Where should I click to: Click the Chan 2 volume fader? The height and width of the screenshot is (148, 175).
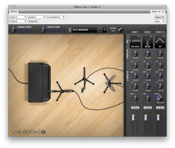point(146,117)
